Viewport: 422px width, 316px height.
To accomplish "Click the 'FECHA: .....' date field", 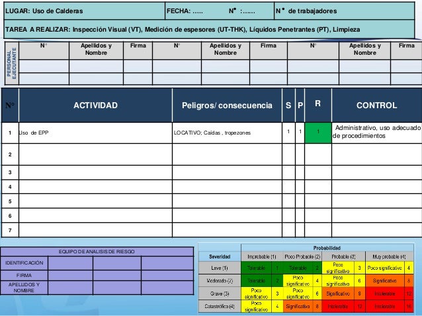I will tap(185, 11).
